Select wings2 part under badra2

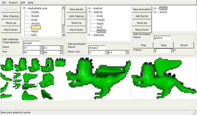pyautogui.click(x=101, y=31)
